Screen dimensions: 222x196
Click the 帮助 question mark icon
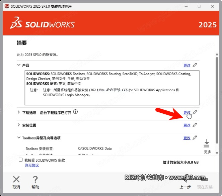pyautogui.click(x=35, y=180)
